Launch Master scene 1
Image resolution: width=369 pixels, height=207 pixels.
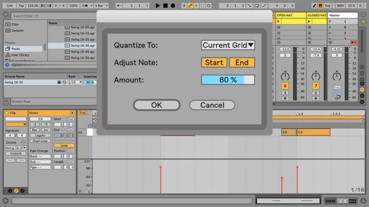[331, 21]
